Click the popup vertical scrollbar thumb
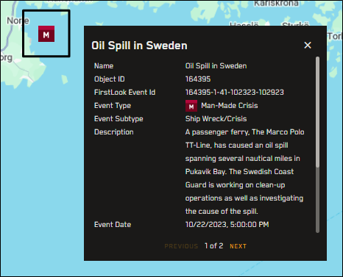 (x=317, y=112)
